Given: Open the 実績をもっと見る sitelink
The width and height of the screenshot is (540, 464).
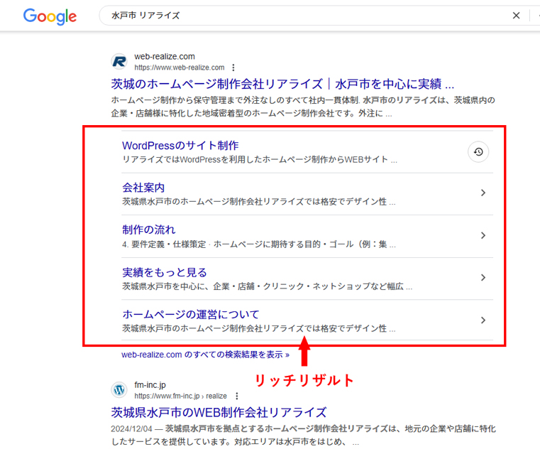Looking at the screenshot, I should tap(165, 273).
